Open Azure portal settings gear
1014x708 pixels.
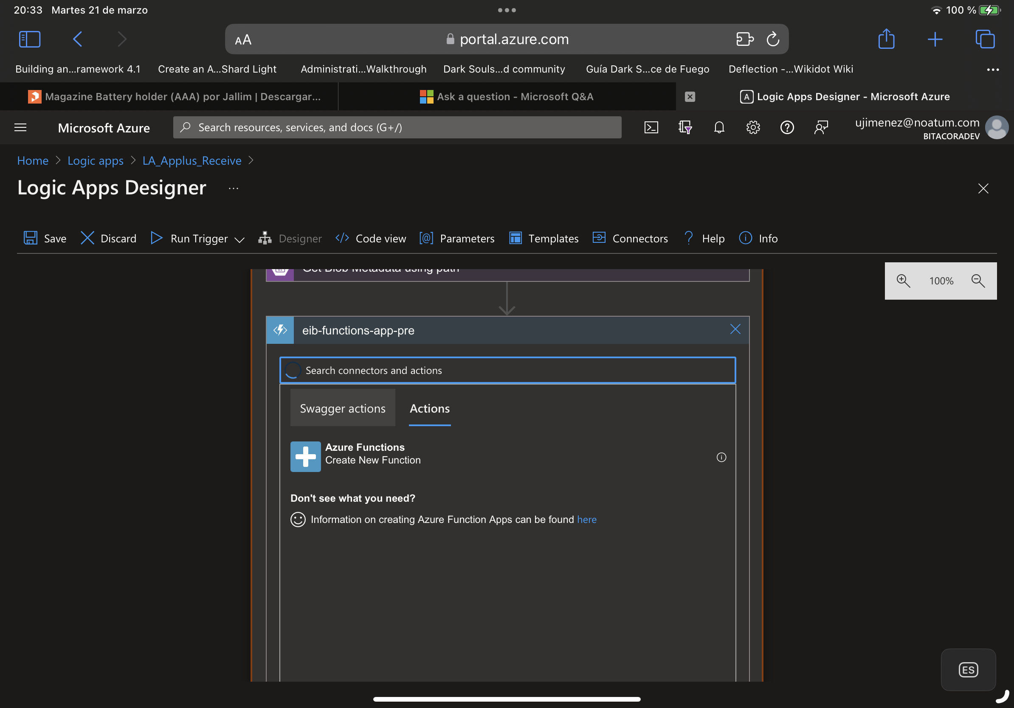753,128
